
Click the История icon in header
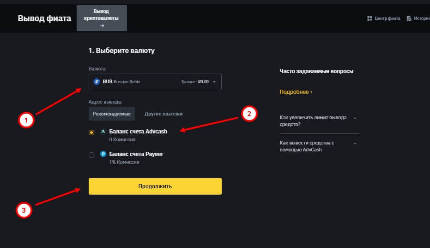pyautogui.click(x=409, y=19)
